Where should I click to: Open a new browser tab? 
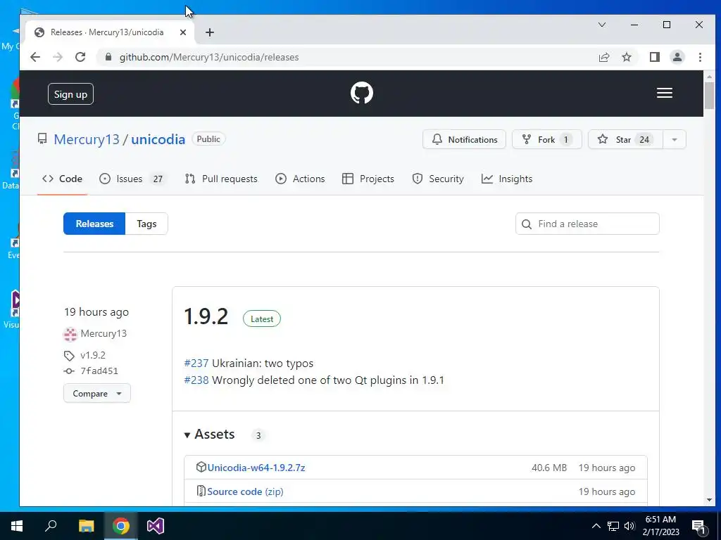[210, 32]
